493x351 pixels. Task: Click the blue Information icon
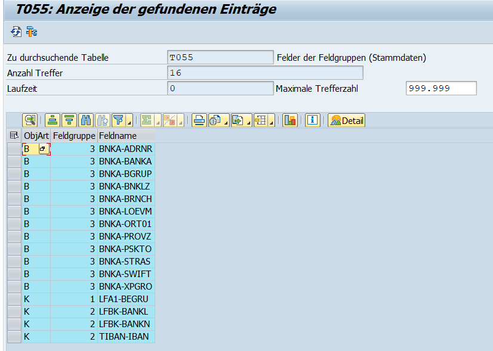point(312,120)
